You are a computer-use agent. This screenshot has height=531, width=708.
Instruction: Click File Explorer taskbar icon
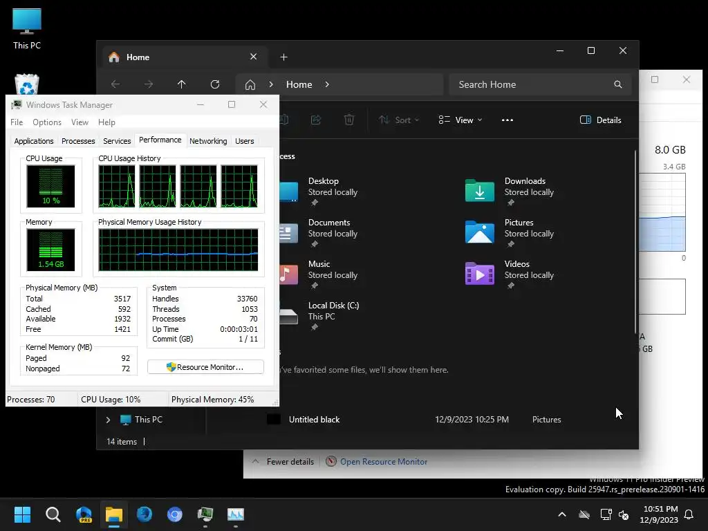point(114,514)
